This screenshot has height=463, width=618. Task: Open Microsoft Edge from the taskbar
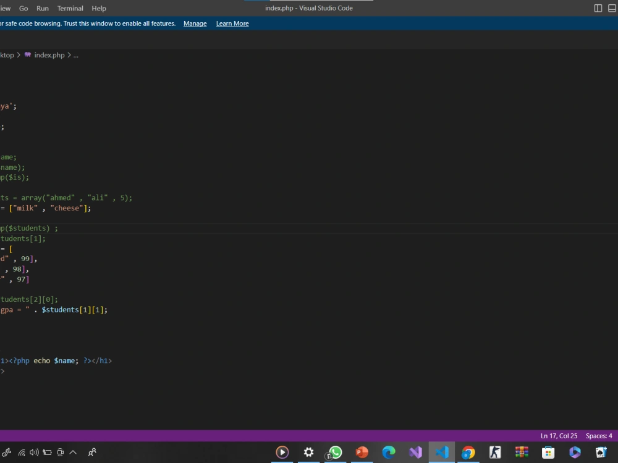(x=389, y=453)
